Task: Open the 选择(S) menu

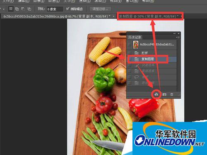Action: (x=84, y=1)
